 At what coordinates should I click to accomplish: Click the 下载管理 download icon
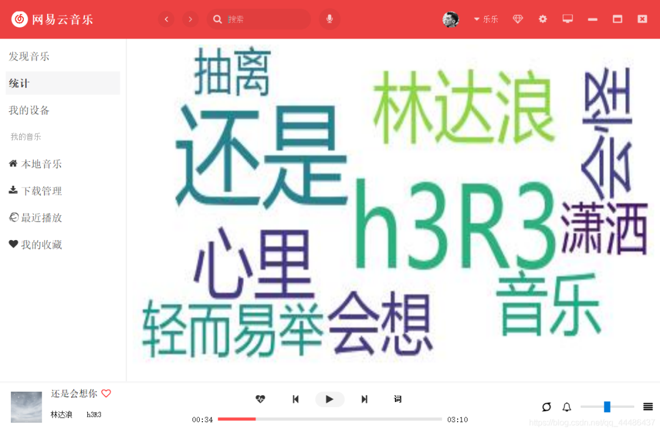click(13, 190)
